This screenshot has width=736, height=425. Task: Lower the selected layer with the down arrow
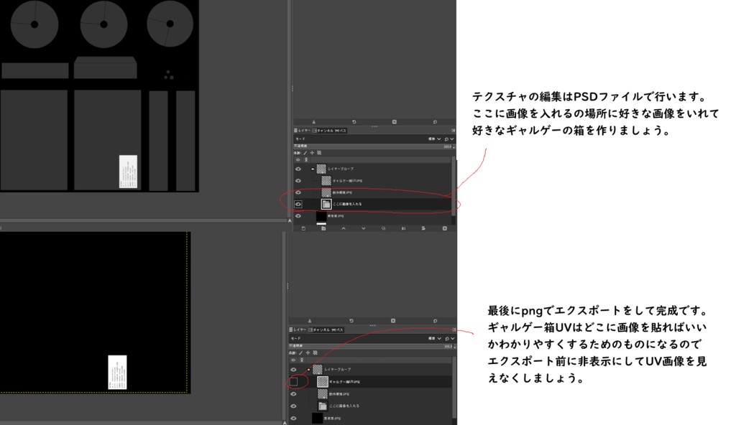364,228
